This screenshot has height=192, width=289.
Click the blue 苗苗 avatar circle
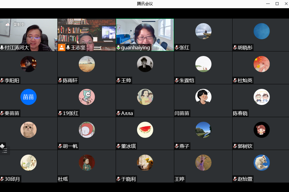point(28,97)
